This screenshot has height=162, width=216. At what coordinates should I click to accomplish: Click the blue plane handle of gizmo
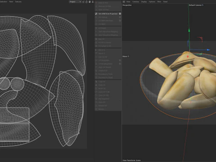188,43
